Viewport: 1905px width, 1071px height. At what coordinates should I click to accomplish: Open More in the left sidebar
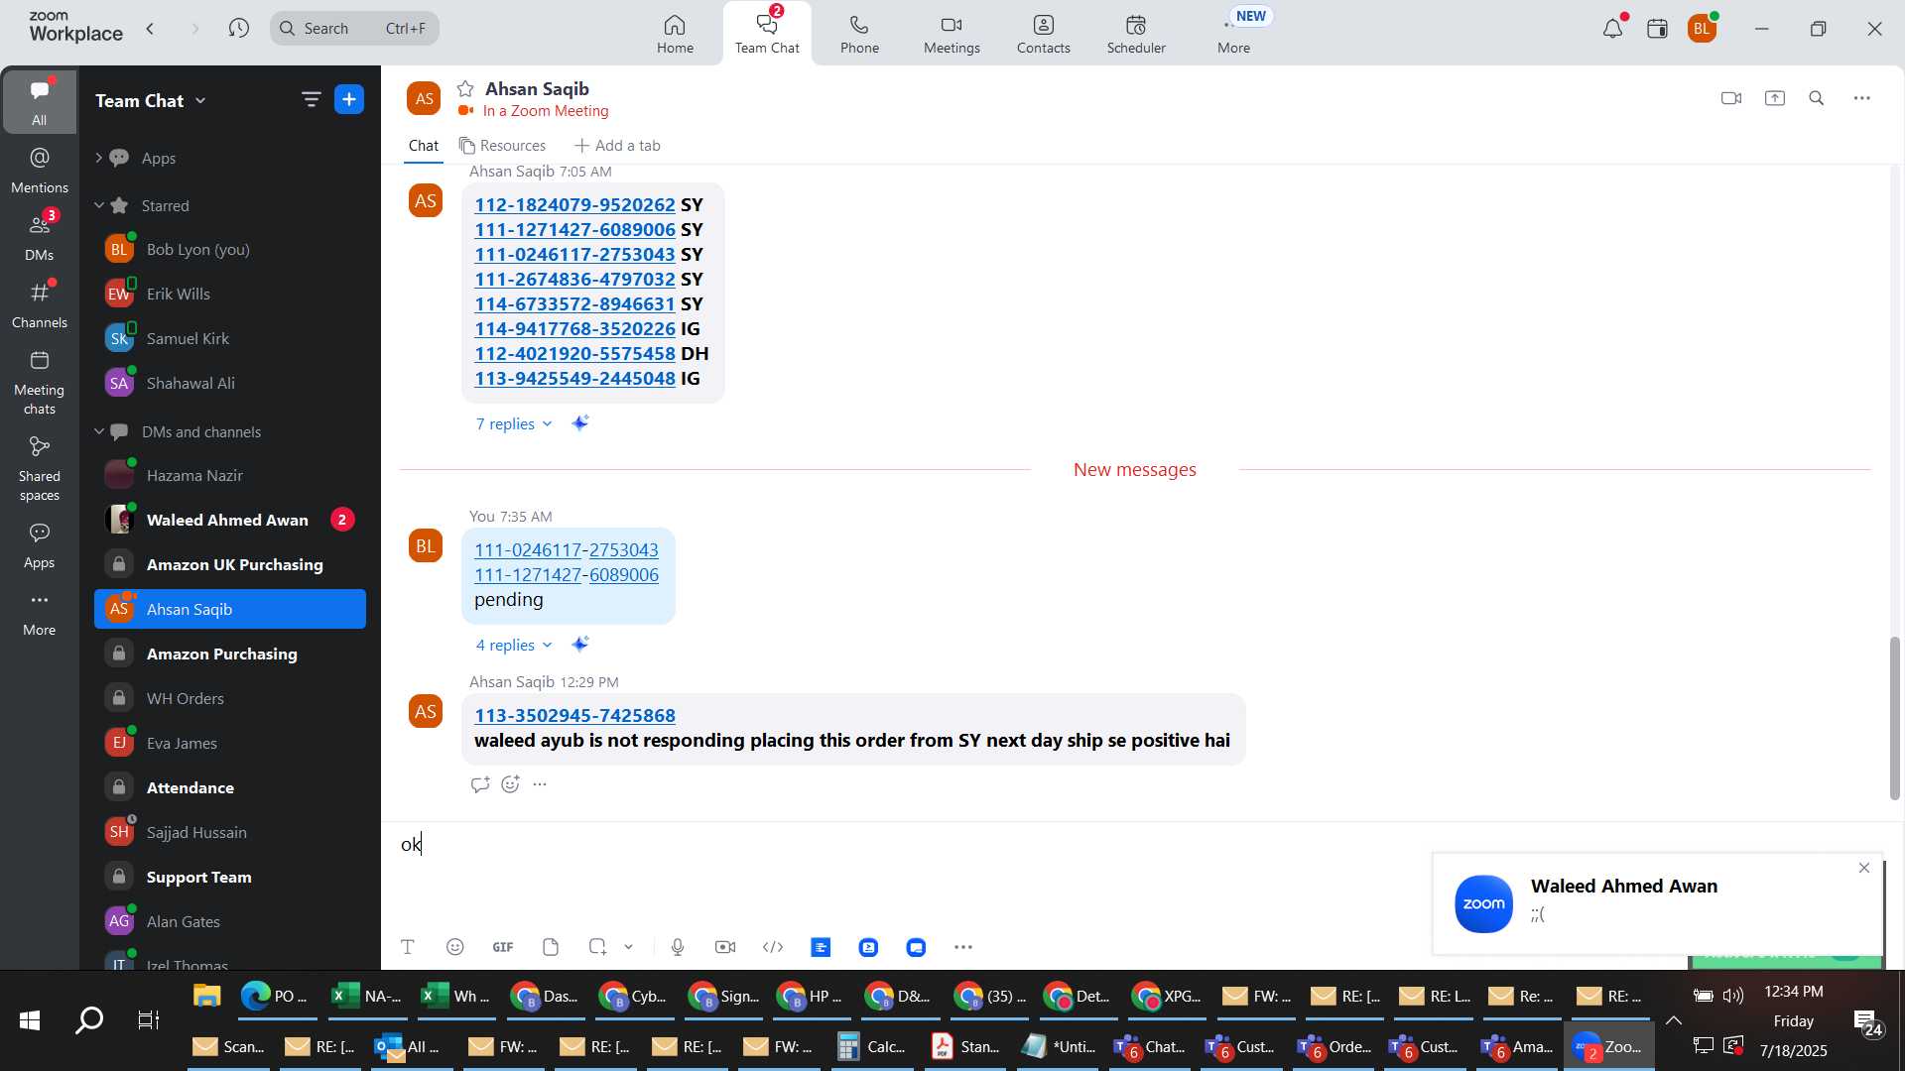click(x=39, y=613)
